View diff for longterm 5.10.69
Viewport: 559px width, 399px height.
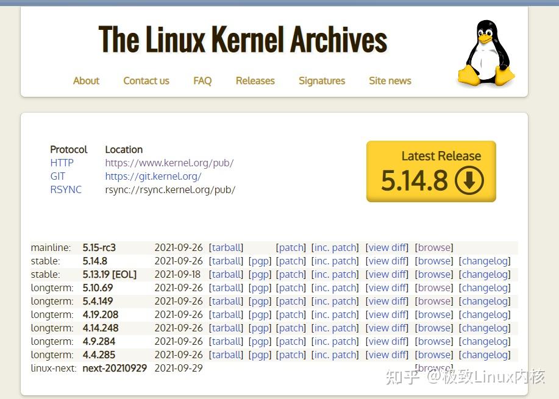click(387, 288)
